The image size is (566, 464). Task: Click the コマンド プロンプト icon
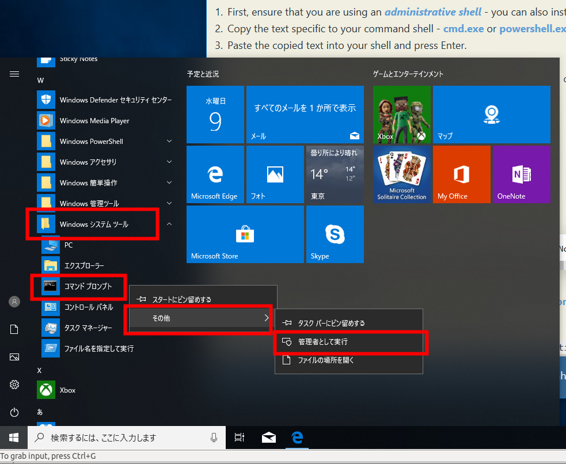pos(51,286)
